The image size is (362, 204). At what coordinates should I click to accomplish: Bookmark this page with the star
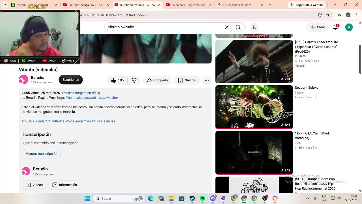328,15
